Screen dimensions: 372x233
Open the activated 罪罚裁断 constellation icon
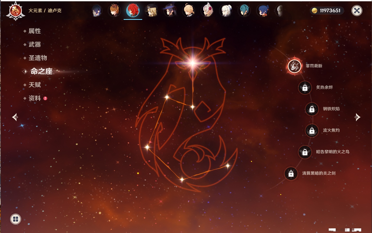294,66
